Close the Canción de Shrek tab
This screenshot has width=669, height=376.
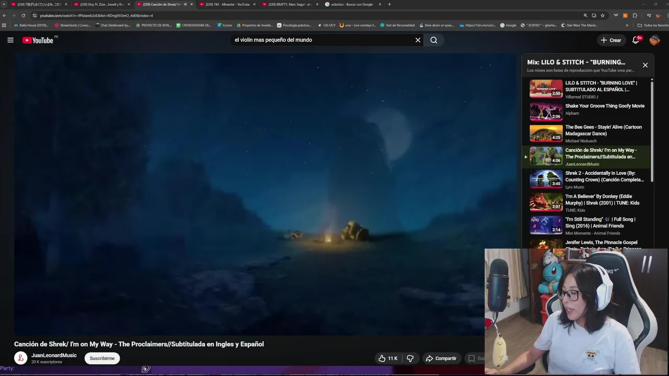(192, 4)
